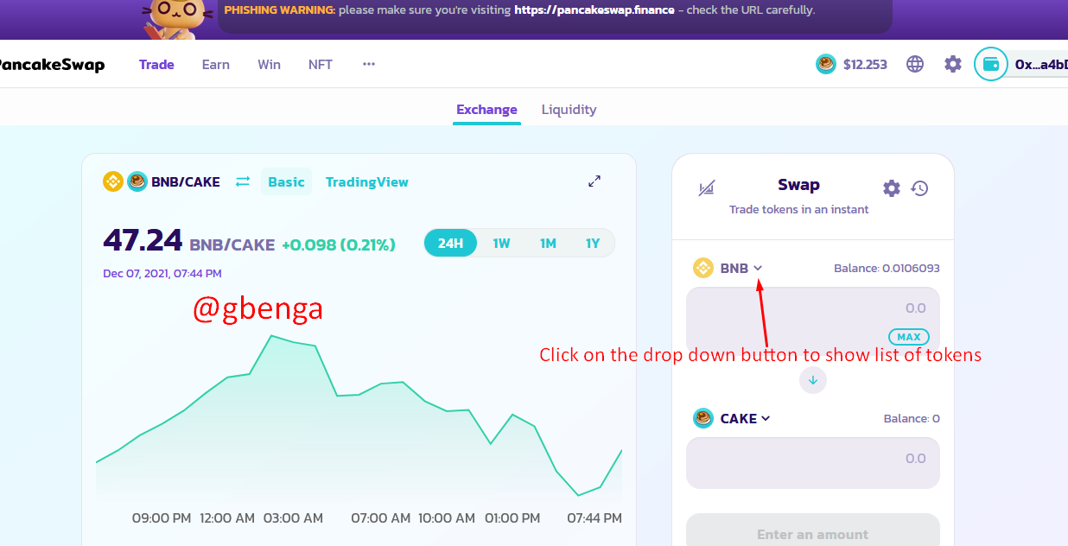Open swap settings gear icon

[892, 187]
